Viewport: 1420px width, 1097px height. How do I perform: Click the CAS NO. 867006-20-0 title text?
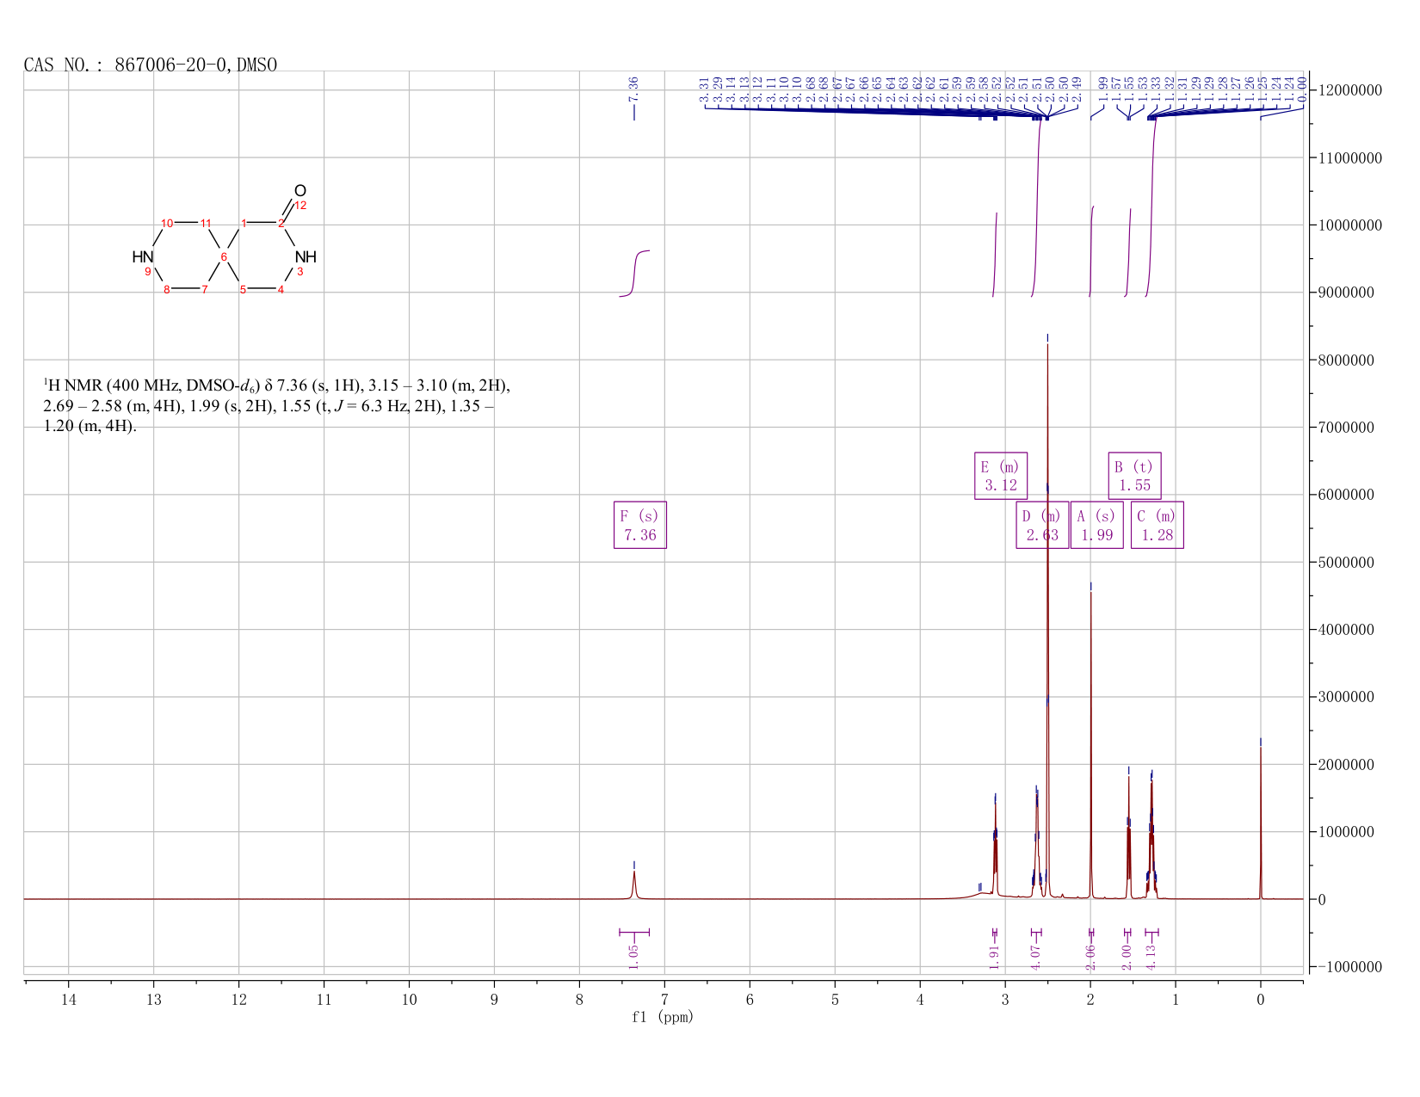[x=151, y=65]
